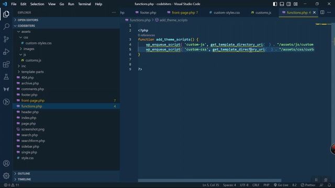Open the Manage gear menu
Viewport: 335px width, 188px height.
pyautogui.click(x=6, y=175)
